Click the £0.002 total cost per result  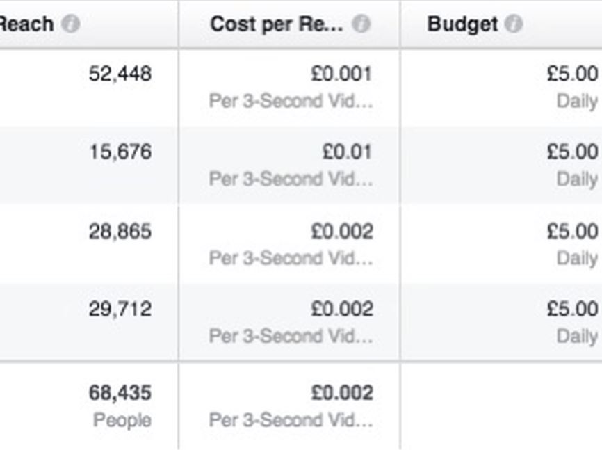pyautogui.click(x=342, y=393)
